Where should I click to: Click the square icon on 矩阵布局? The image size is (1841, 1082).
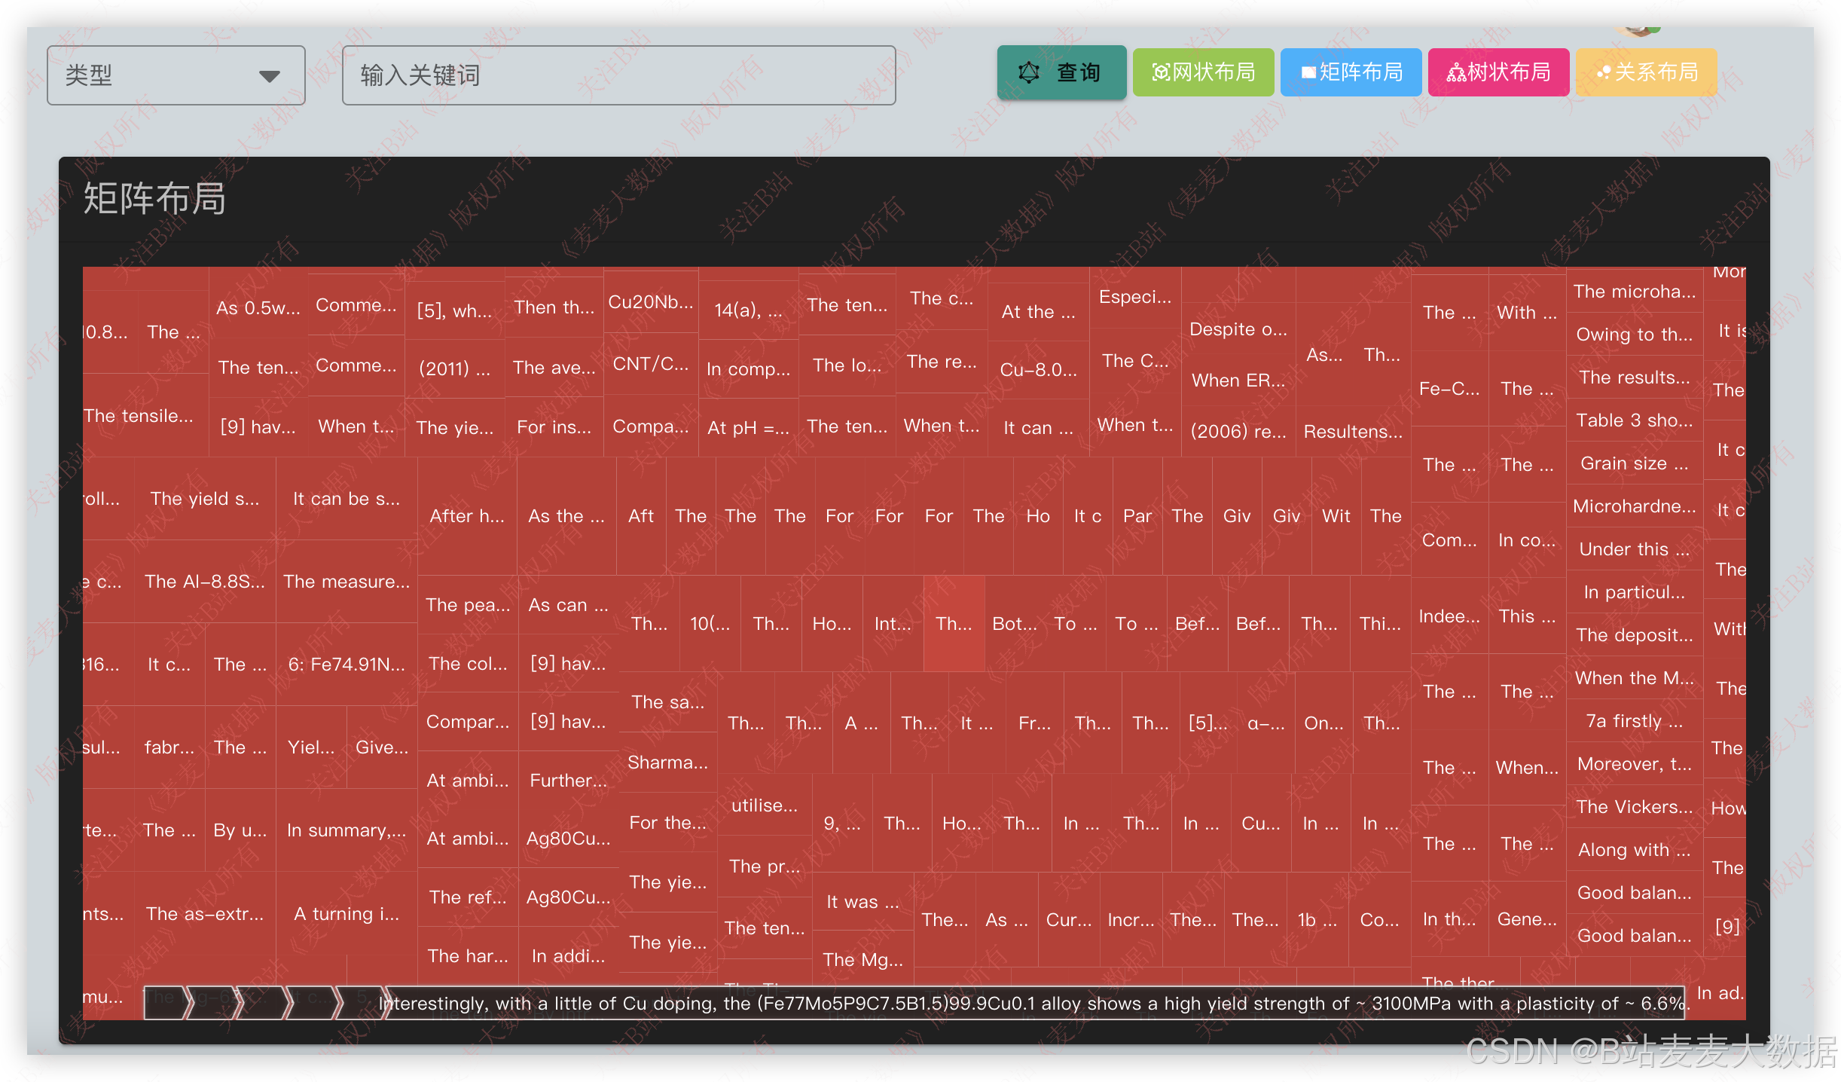click(x=1308, y=72)
